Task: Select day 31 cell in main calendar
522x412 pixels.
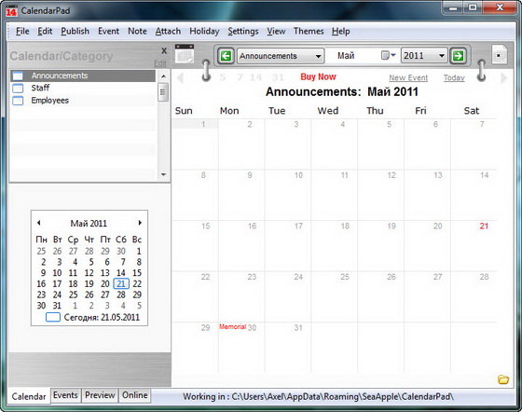Action: pyautogui.click(x=288, y=347)
